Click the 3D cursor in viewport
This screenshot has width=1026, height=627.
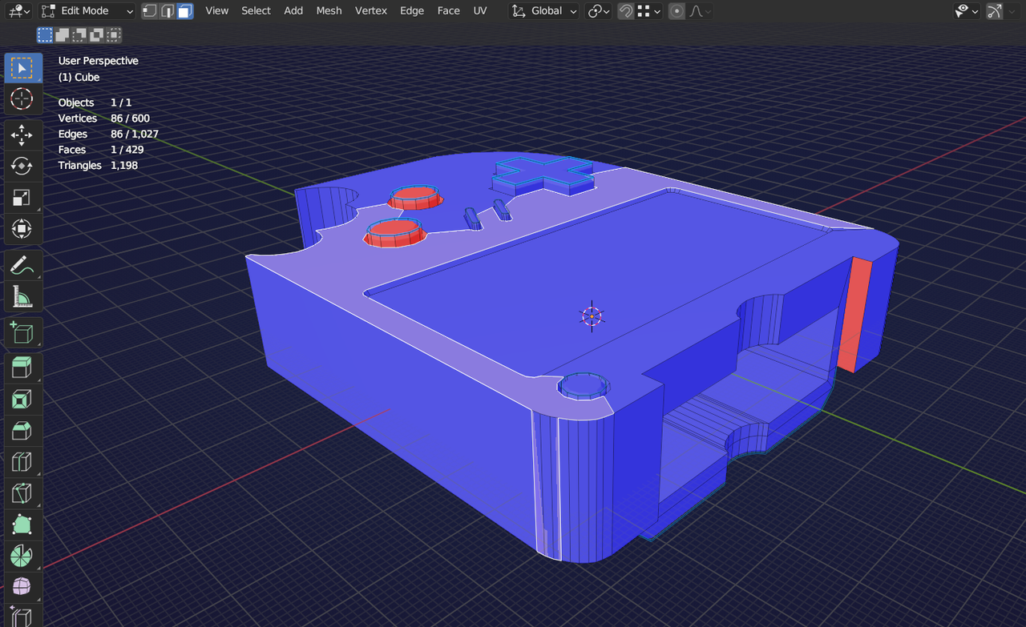click(592, 317)
